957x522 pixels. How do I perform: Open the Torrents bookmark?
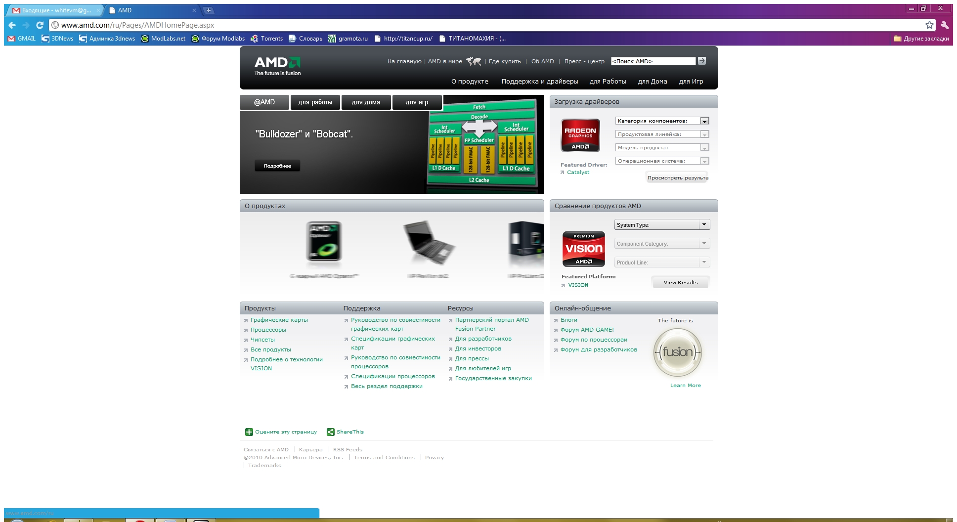(x=267, y=39)
